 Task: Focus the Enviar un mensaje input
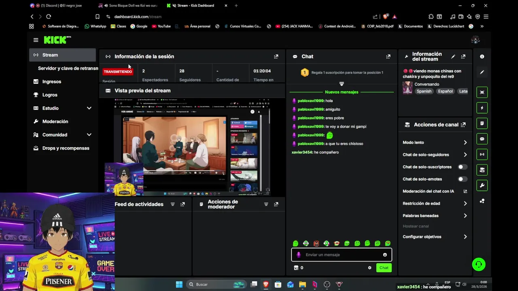coord(342,255)
